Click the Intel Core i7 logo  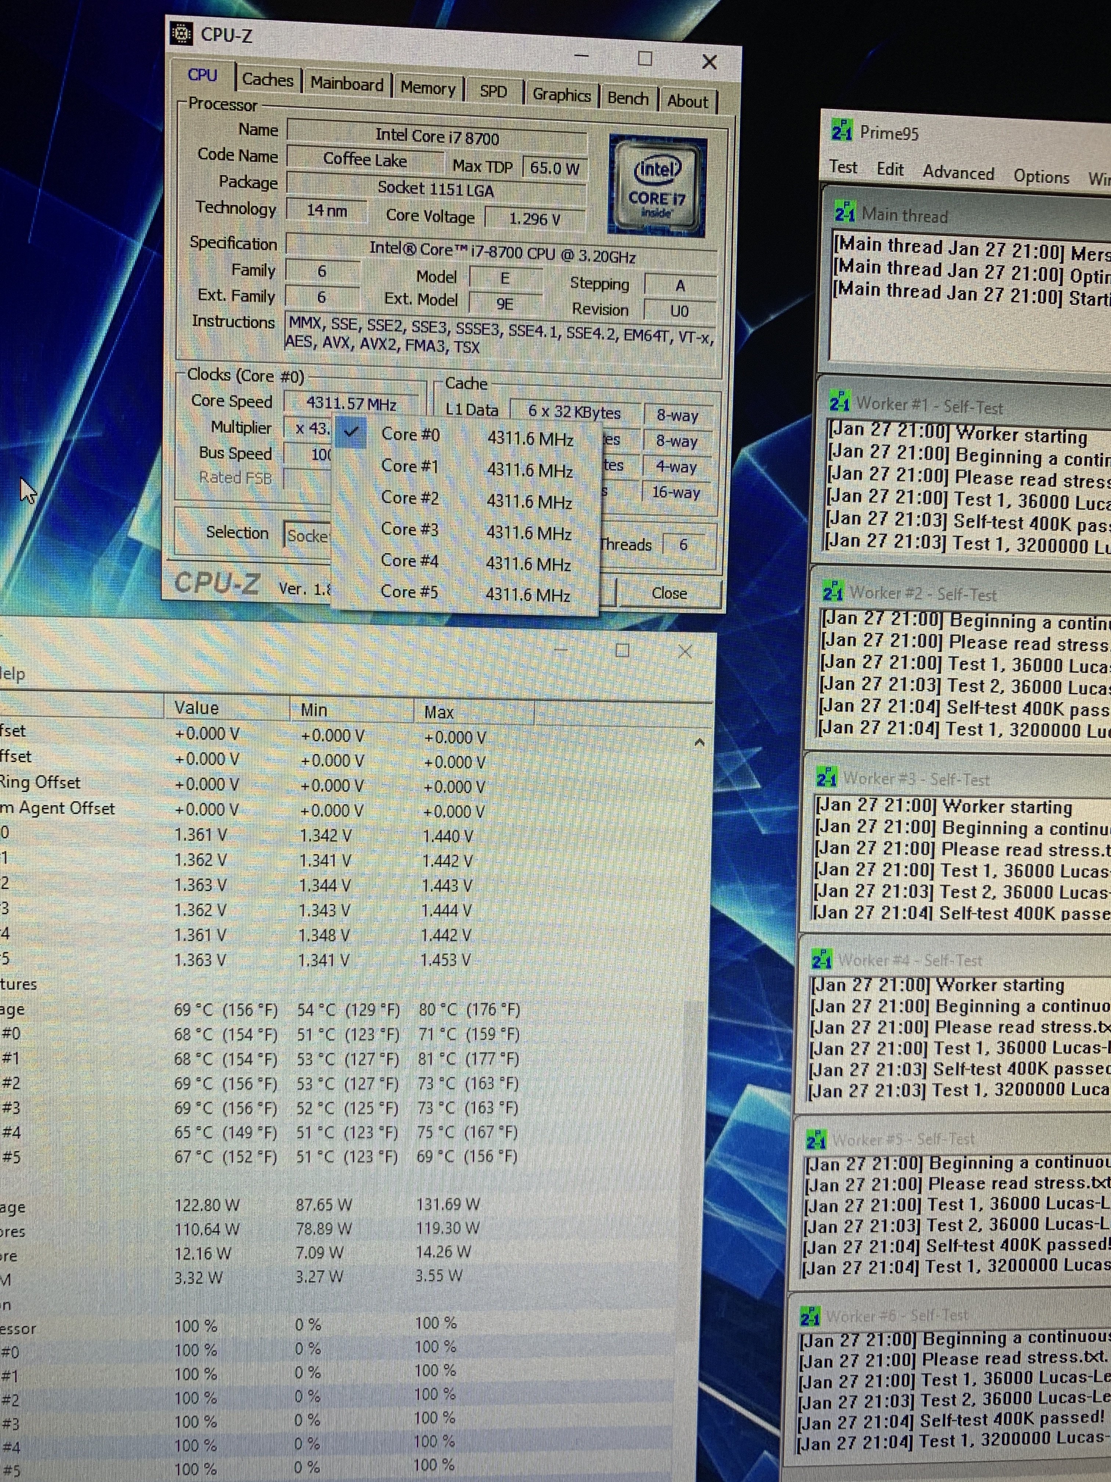(x=658, y=186)
